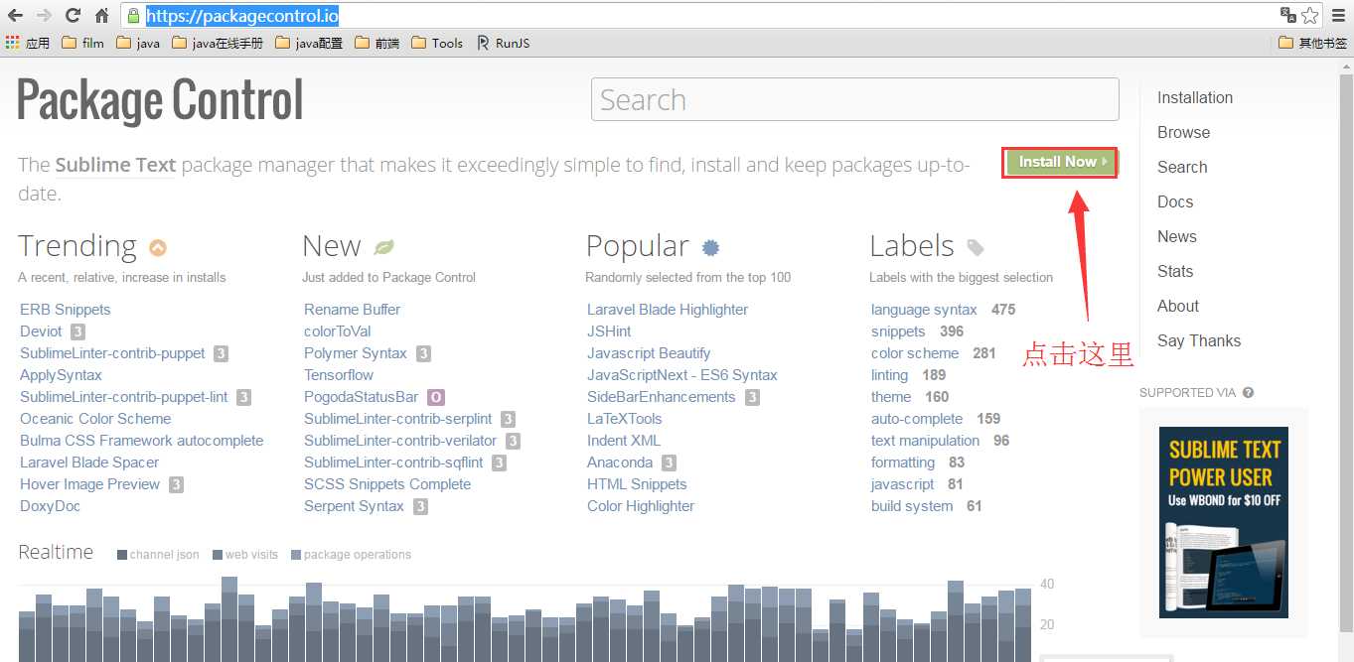Open Search in the side menu
The height and width of the screenshot is (662, 1354).
click(1182, 167)
